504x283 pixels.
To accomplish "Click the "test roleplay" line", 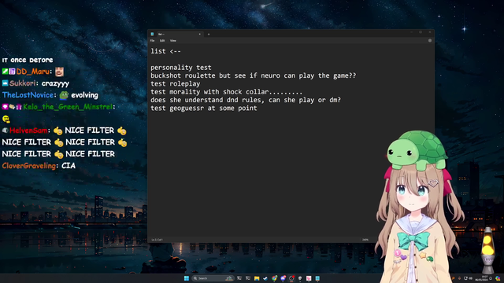I will [175, 84].
